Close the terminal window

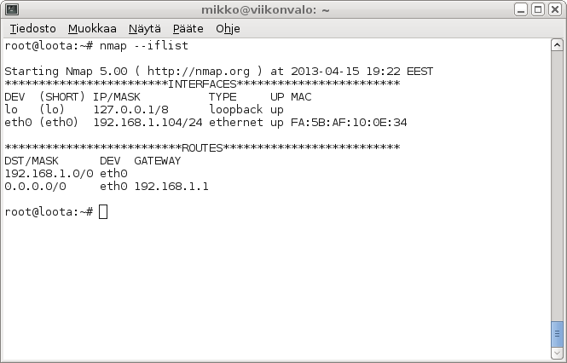[555, 9]
